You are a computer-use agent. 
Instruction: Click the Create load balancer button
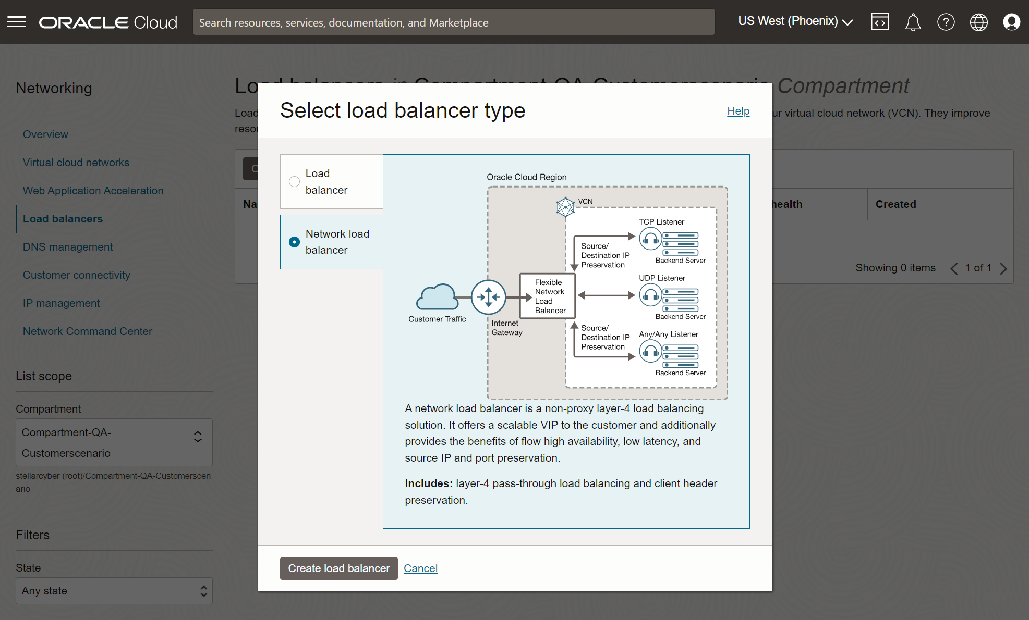click(338, 568)
